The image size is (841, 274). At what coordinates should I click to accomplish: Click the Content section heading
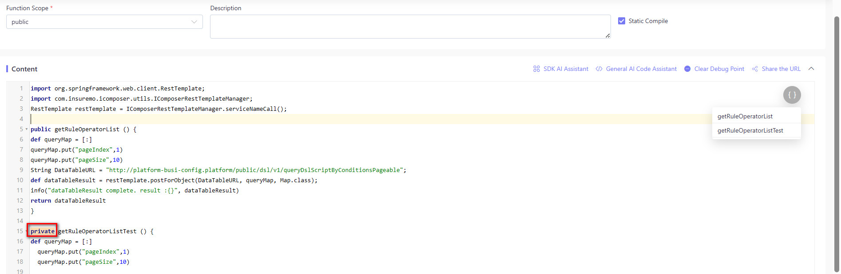click(x=24, y=69)
